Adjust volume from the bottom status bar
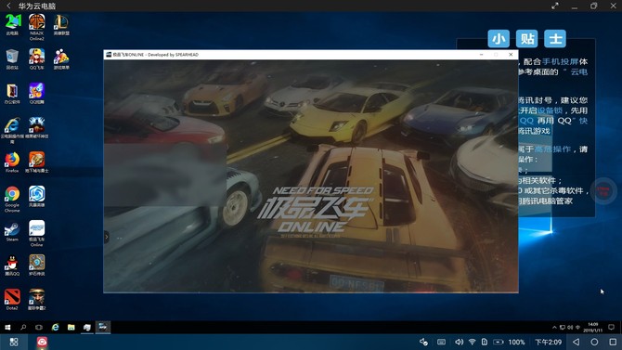622x350 pixels. (459, 342)
